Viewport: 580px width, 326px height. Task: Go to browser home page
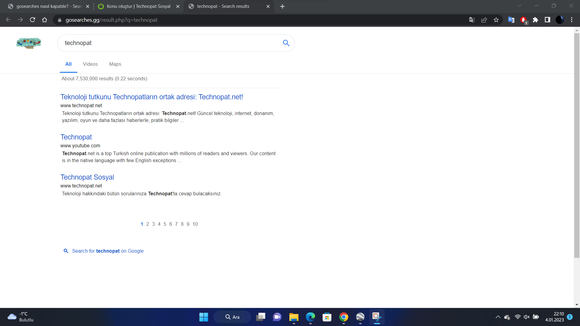(x=45, y=20)
